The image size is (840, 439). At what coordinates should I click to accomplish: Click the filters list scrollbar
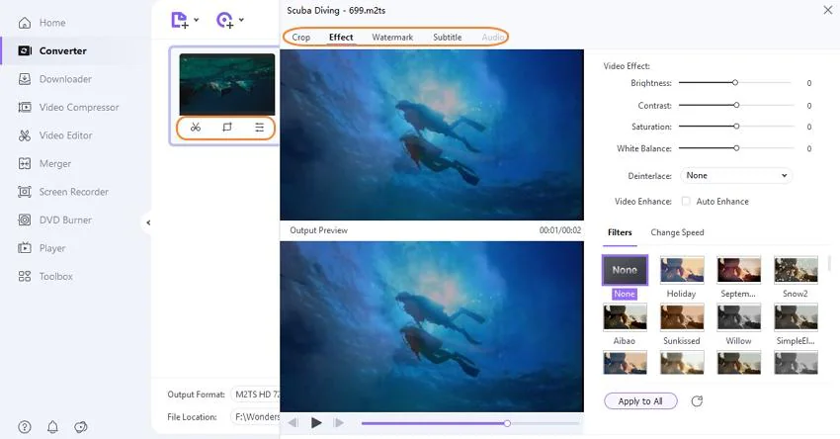[829, 263]
